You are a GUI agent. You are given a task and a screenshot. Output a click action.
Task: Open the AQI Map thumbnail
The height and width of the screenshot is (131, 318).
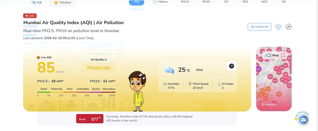coord(274,79)
